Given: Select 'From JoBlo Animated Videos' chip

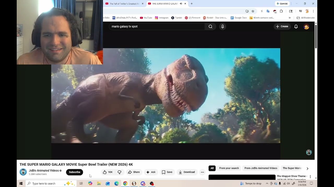Looking at the screenshot, I should tap(261, 168).
